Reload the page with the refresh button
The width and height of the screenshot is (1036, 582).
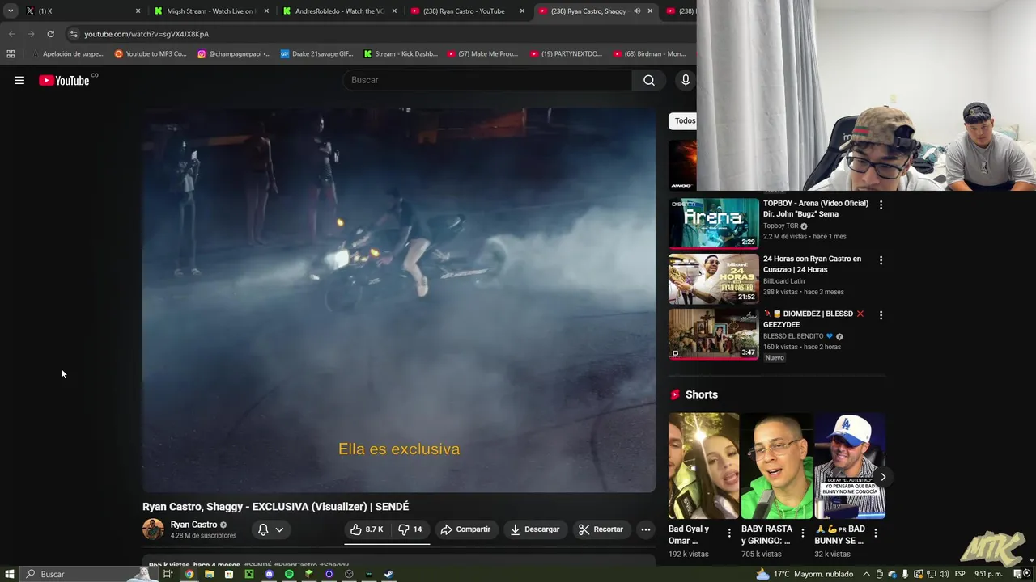tap(50, 34)
